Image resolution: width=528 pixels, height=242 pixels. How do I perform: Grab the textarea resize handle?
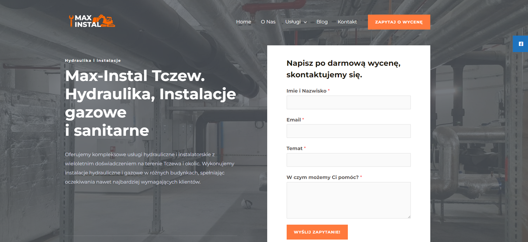(409, 217)
